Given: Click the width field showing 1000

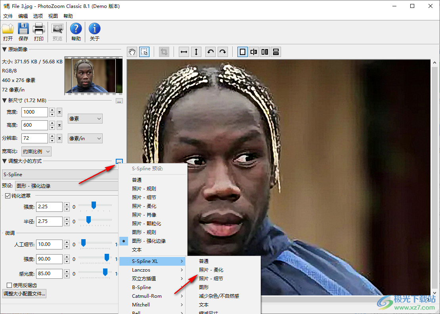Looking at the screenshot, I should point(34,112).
